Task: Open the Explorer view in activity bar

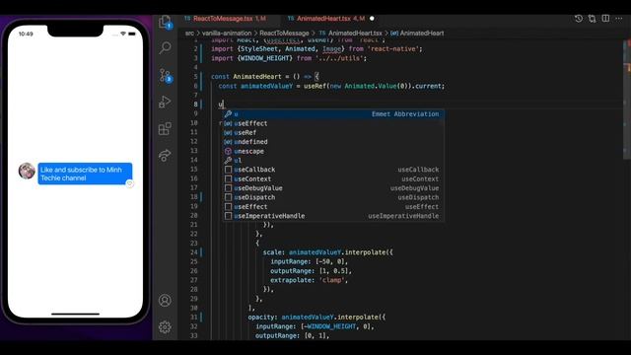Action: click(x=165, y=22)
